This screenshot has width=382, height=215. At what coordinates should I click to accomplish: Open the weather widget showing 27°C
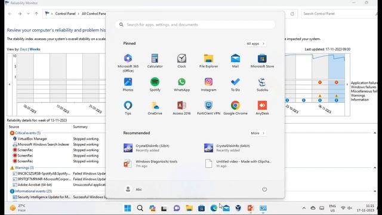click(18, 208)
